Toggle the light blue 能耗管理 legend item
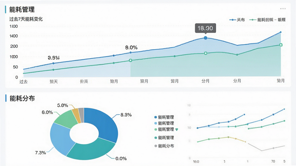Screen dimensions: 296x166 point(164,123)
